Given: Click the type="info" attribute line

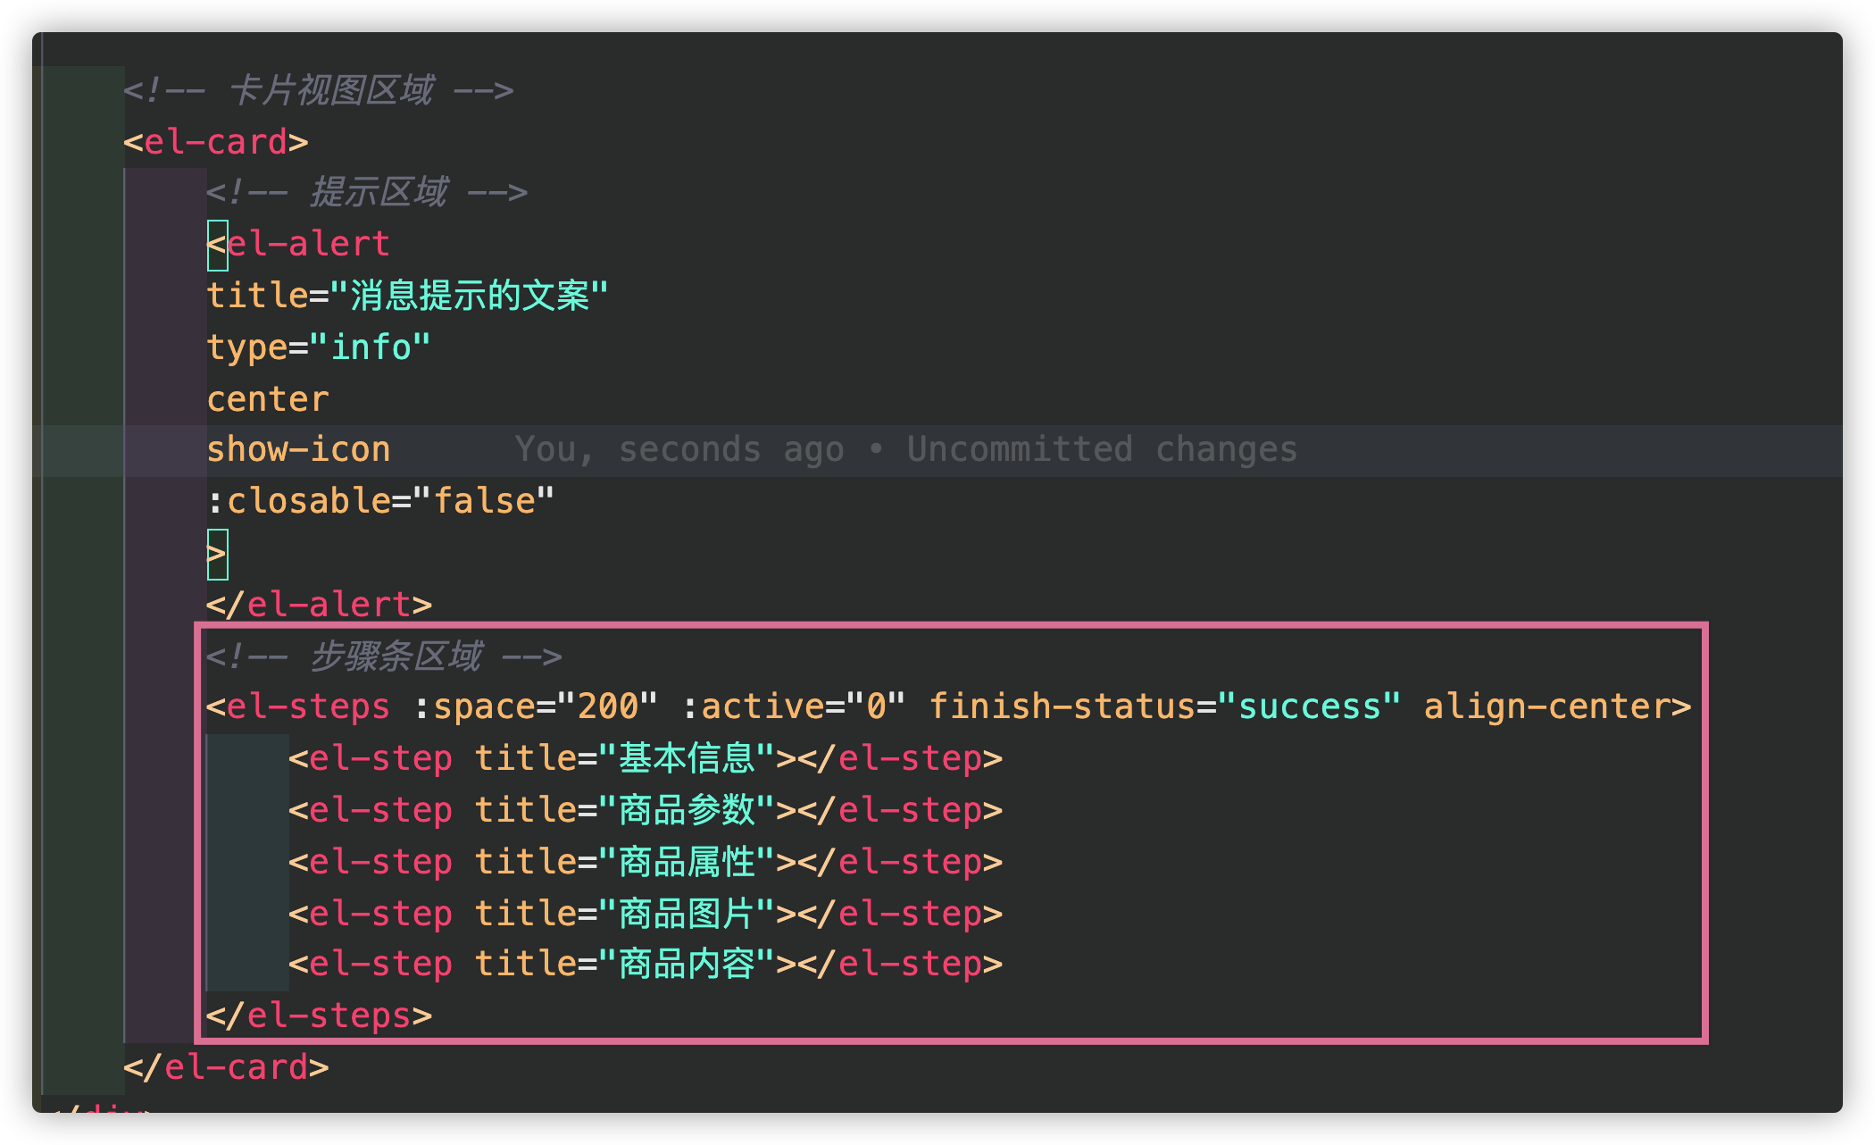Looking at the screenshot, I should (318, 347).
